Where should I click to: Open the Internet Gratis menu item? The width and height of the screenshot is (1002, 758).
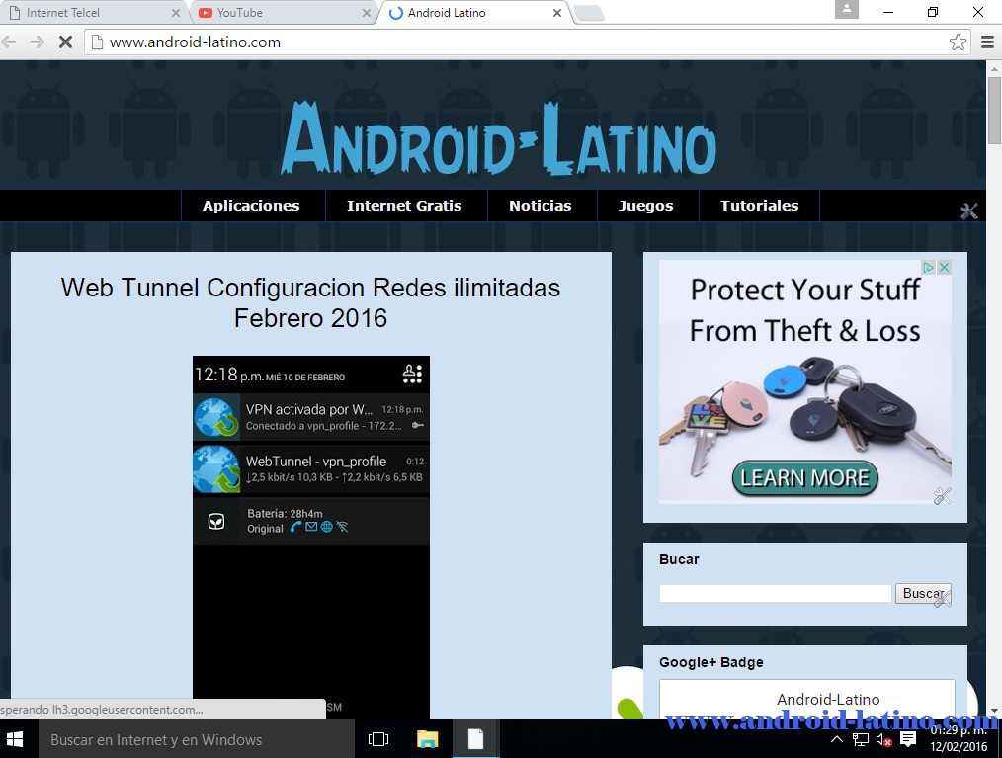[404, 206]
